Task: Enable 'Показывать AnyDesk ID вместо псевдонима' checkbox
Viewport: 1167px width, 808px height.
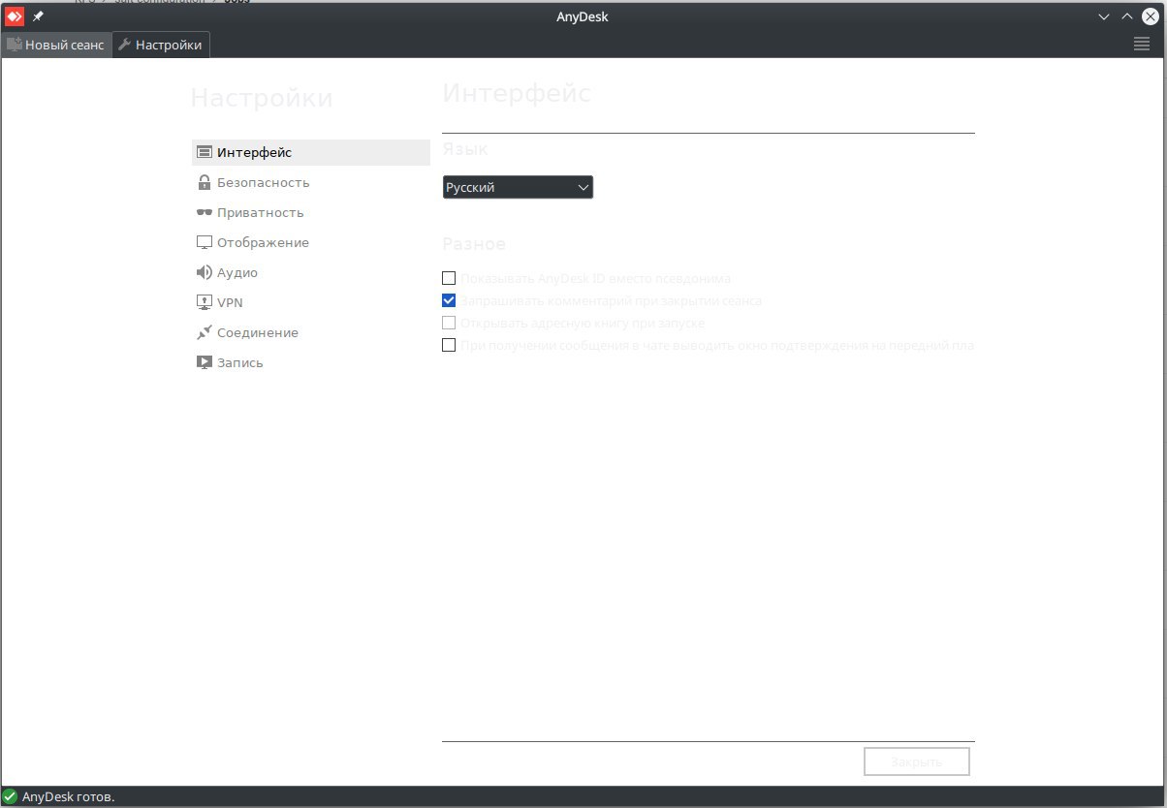Action: pyautogui.click(x=449, y=278)
